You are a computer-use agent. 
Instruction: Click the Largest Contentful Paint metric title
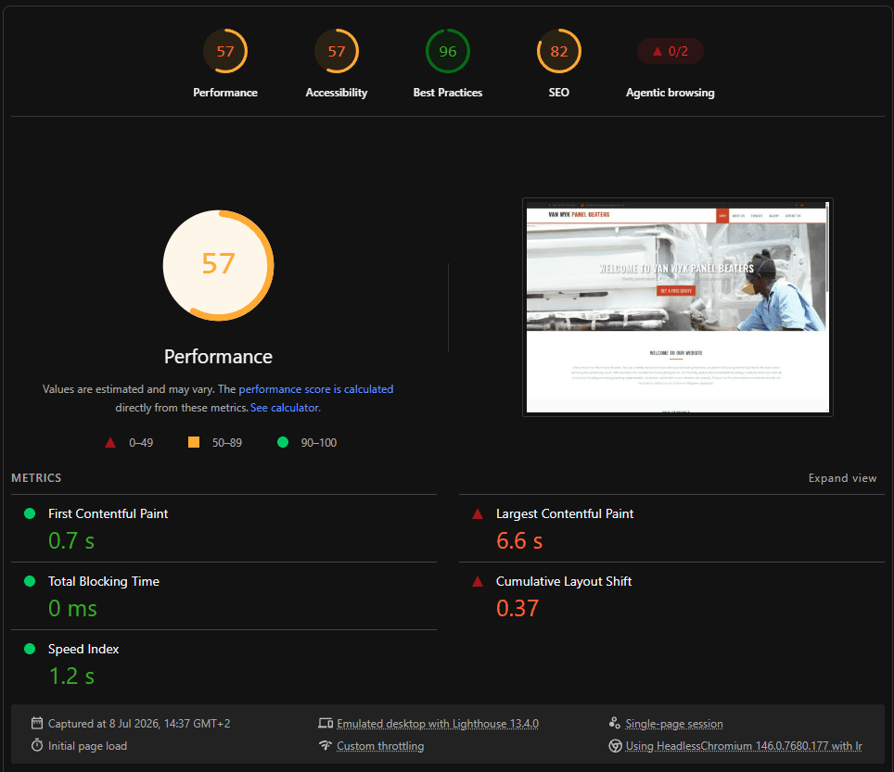pyautogui.click(x=565, y=514)
